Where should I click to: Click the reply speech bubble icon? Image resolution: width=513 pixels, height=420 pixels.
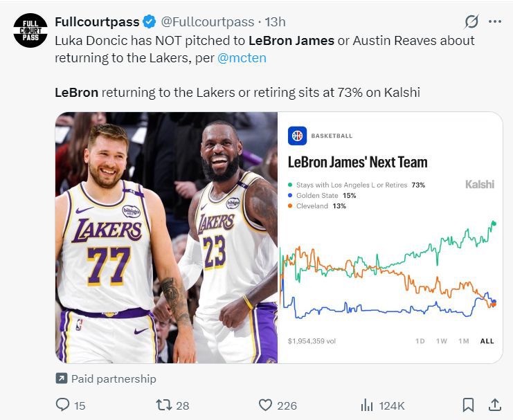(x=62, y=405)
